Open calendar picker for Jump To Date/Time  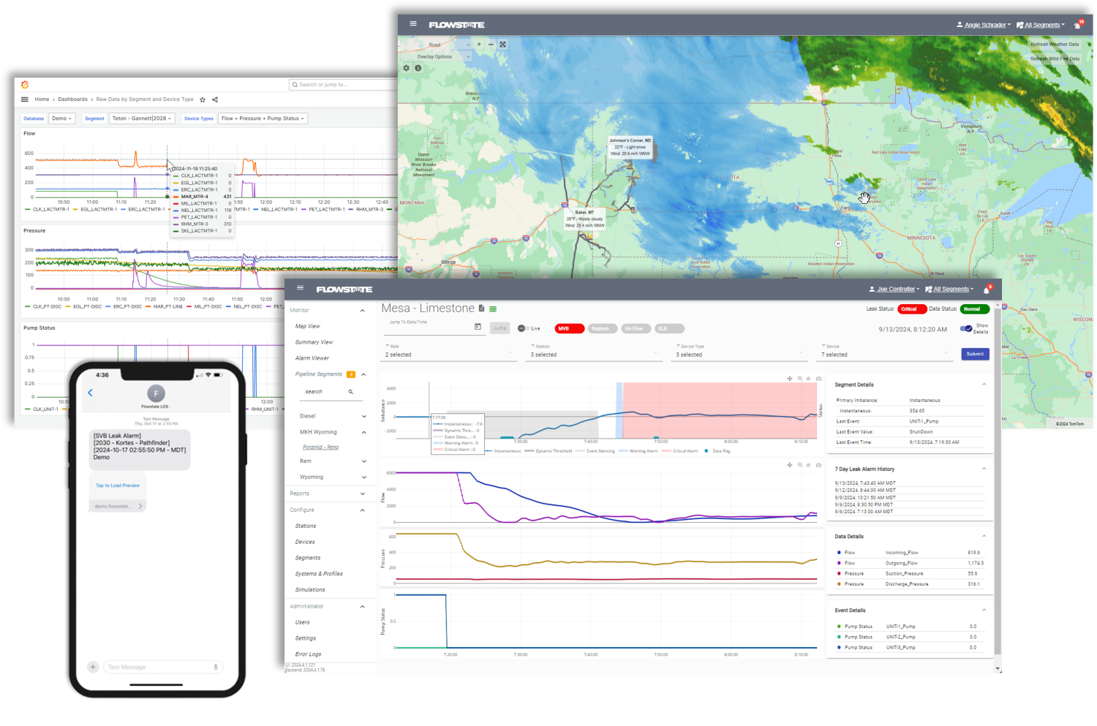pyautogui.click(x=478, y=327)
